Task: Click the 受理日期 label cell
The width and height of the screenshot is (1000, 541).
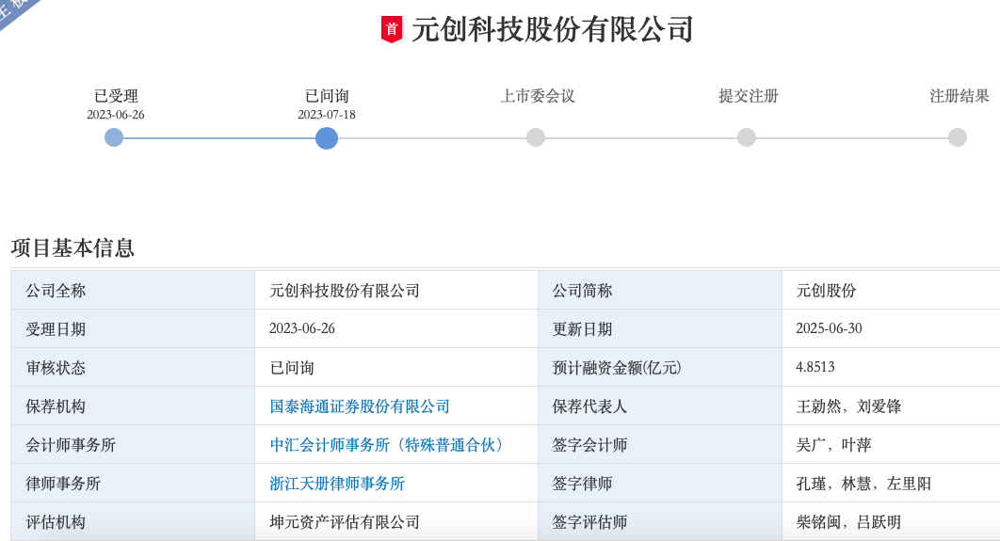Action: (133, 328)
